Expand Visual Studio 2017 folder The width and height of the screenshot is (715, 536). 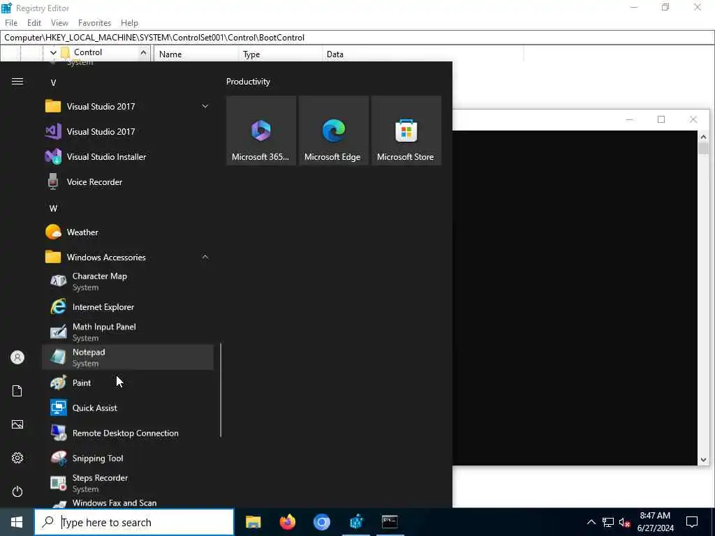[205, 106]
